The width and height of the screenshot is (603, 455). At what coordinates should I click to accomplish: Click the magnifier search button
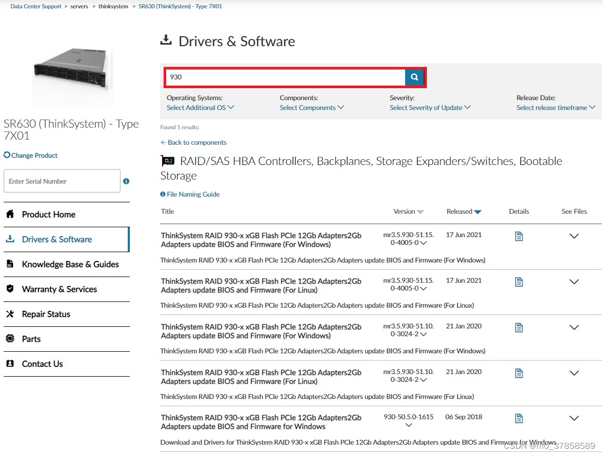pyautogui.click(x=414, y=77)
